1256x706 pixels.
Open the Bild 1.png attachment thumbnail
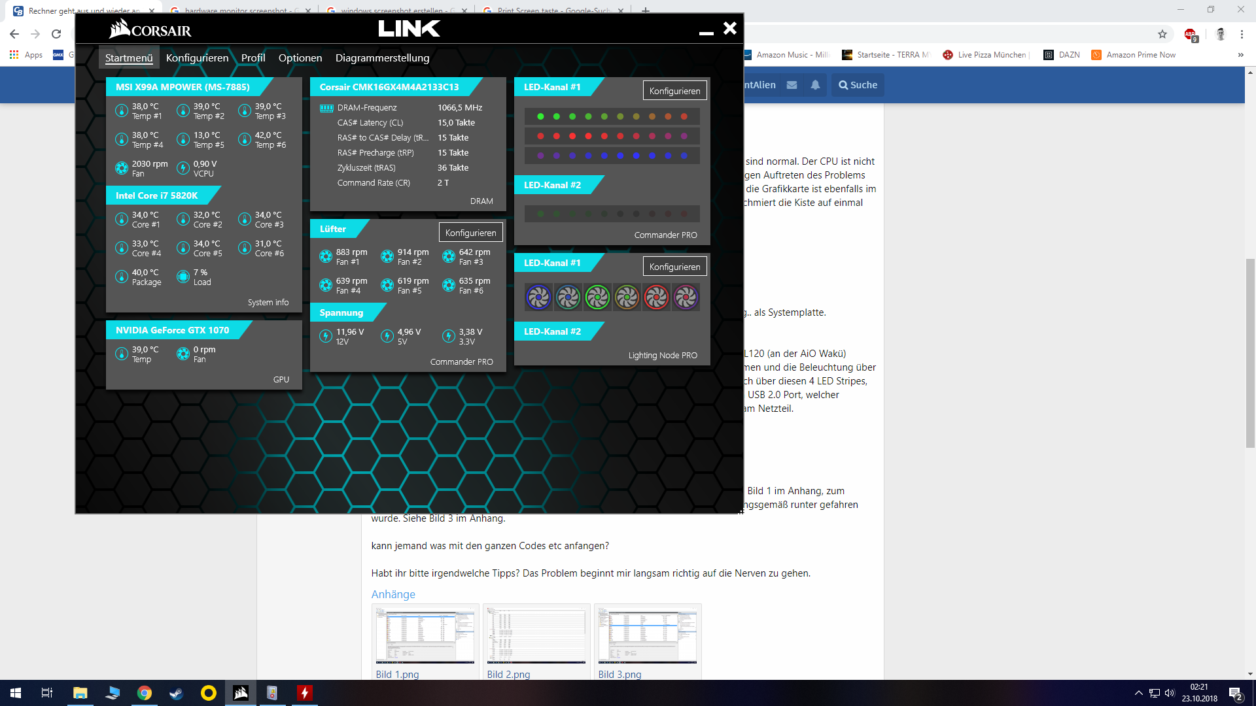point(425,635)
